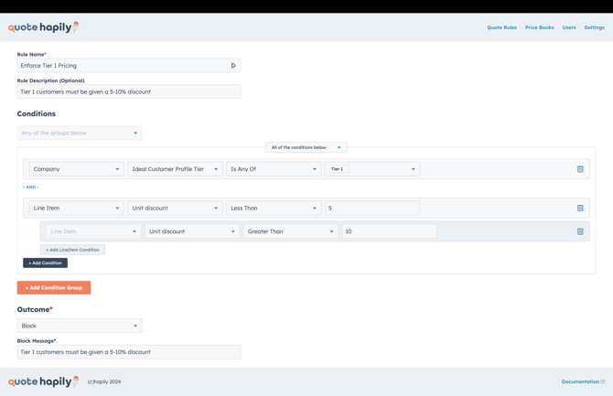
Task: Navigate to Users page
Action: pos(569,27)
